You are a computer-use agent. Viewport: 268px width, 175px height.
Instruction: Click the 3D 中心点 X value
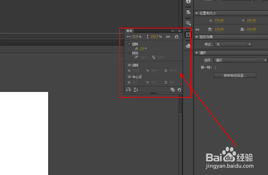tap(135, 82)
